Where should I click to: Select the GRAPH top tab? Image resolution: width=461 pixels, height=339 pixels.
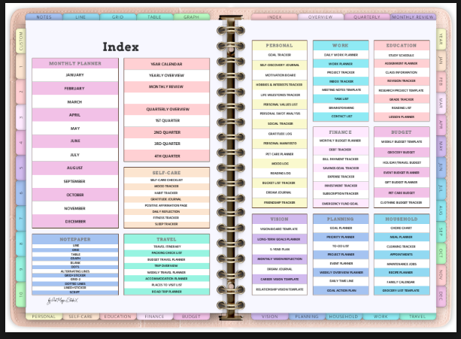point(192,17)
